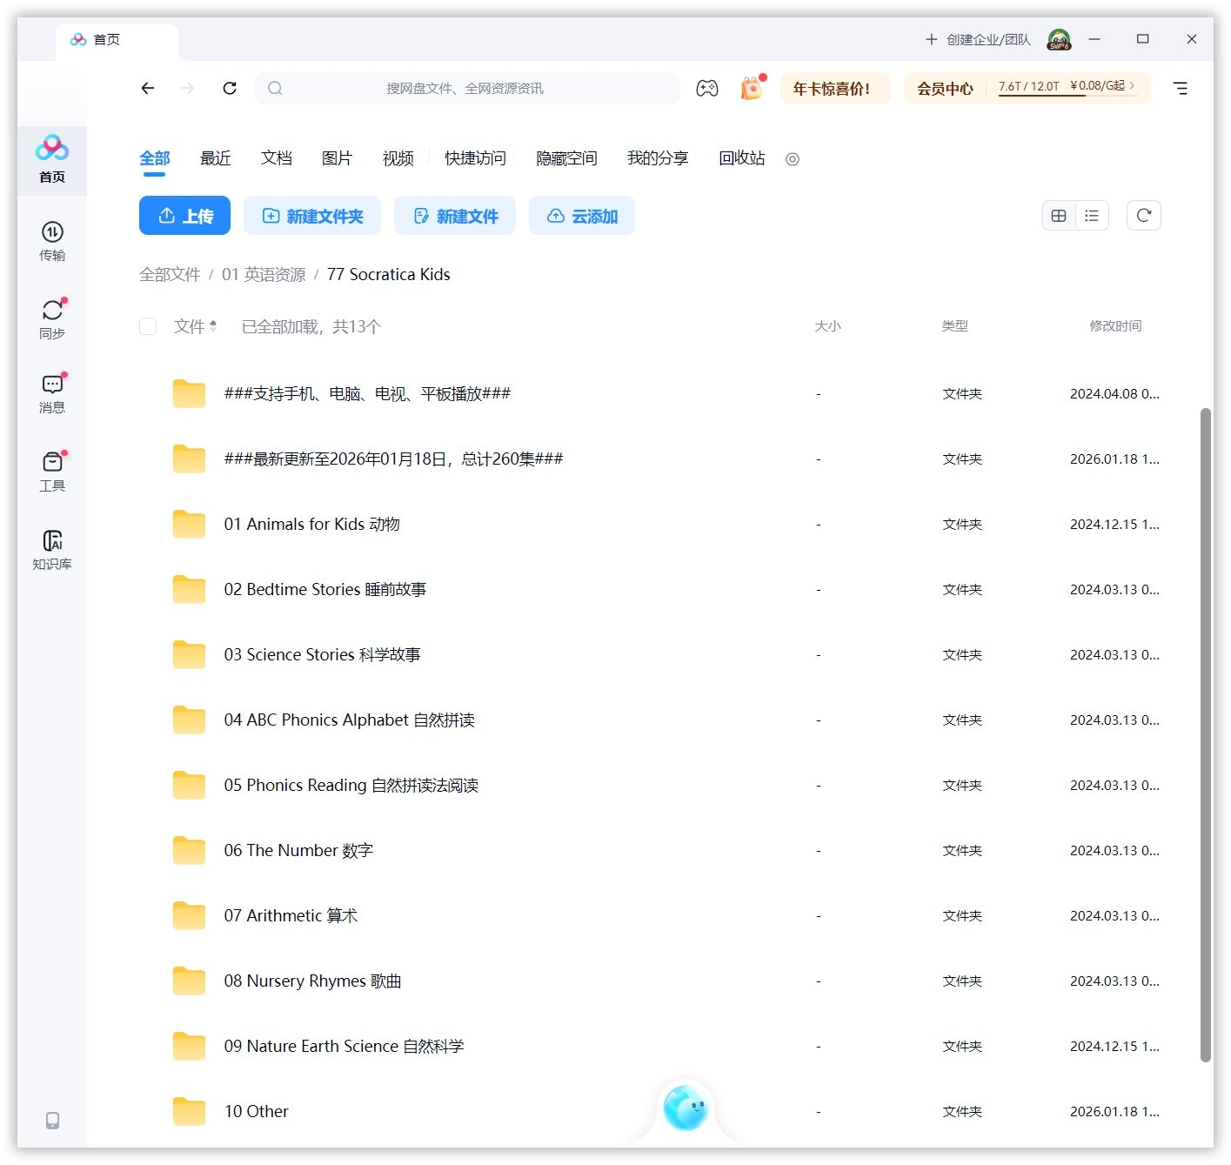Open the 消息 messages icon
Image resolution: width=1231 pixels, height=1165 pixels.
(52, 393)
